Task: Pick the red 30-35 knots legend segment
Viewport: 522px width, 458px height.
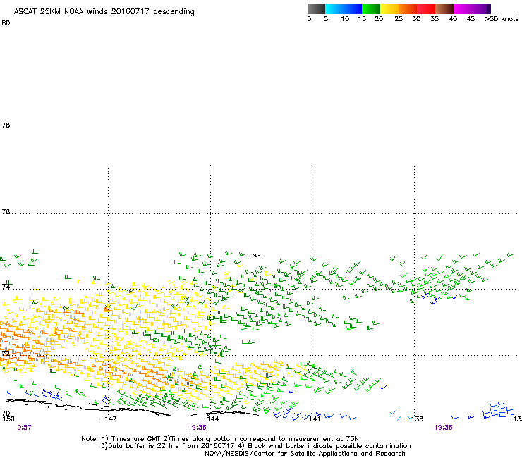Action: (x=426, y=8)
